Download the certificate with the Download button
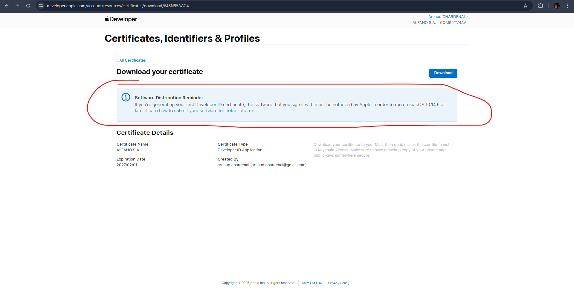 point(443,73)
